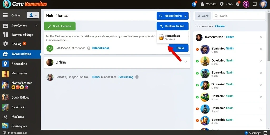Select Komnumitidage in the sidebar
The image size is (270, 135).
[x=23, y=35]
